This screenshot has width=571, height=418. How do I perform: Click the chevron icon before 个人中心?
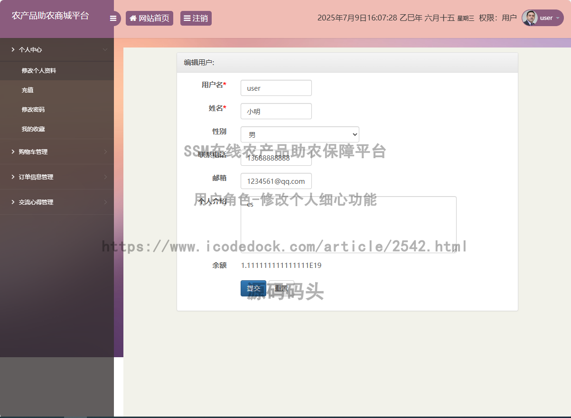(x=13, y=49)
